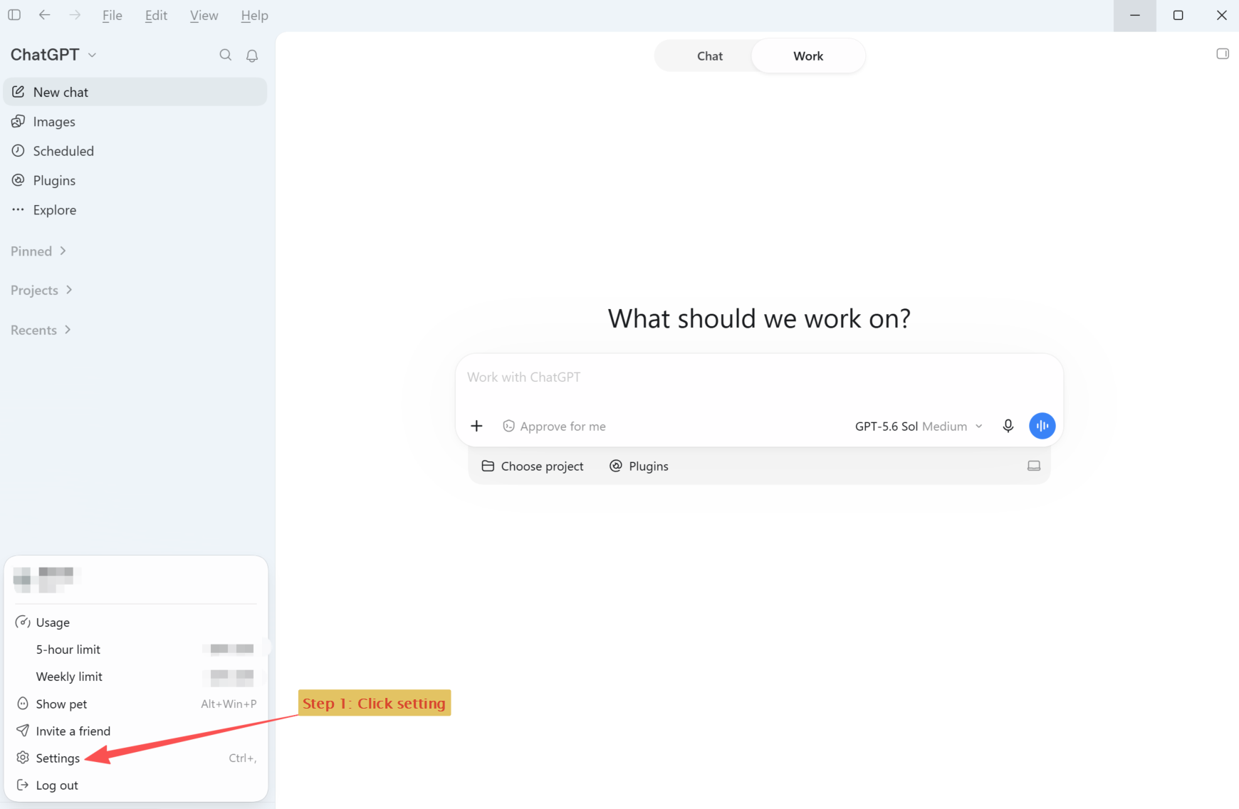
Task: Go forward with the right arrow
Action: coord(75,15)
